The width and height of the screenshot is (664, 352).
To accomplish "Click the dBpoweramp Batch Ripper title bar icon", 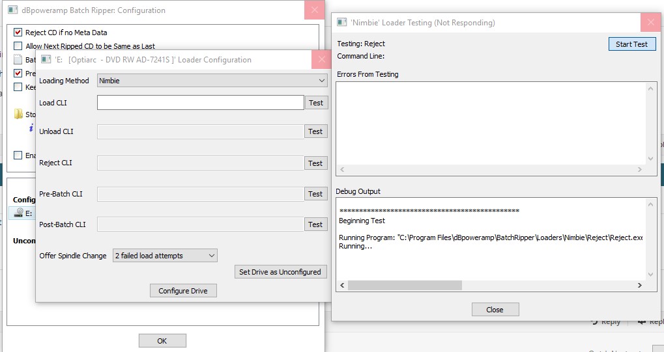I will click(x=12, y=10).
